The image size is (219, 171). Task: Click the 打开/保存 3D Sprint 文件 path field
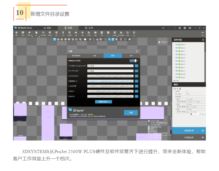coord(110,66)
